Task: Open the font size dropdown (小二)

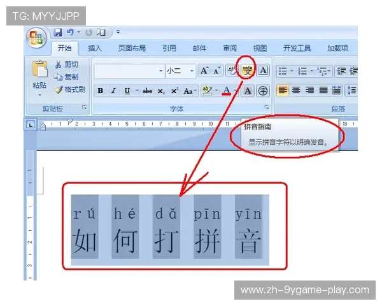Action: [180, 71]
